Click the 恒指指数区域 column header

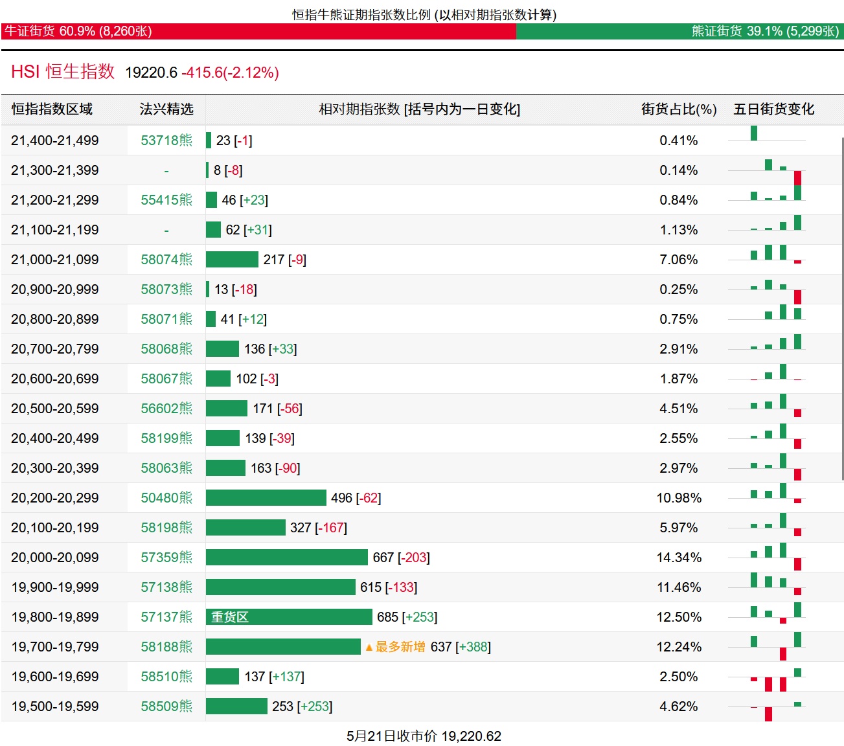pyautogui.click(x=52, y=109)
